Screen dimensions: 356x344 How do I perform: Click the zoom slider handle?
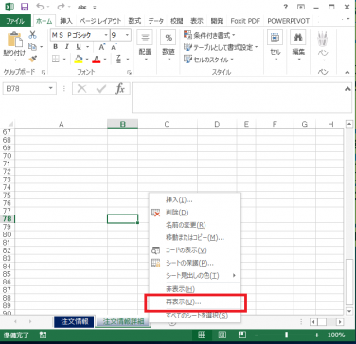tap(287, 335)
